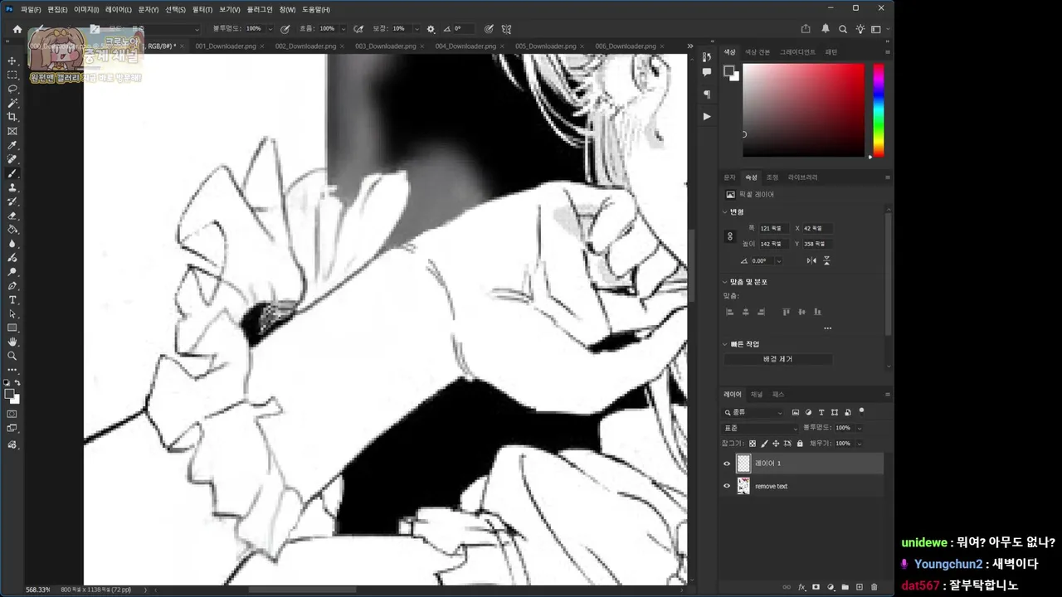Open layer opacity 100% dropdown

click(x=859, y=428)
